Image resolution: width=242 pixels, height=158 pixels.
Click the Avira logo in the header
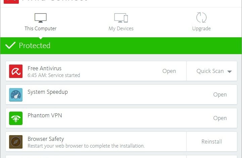click(x=13, y=2)
